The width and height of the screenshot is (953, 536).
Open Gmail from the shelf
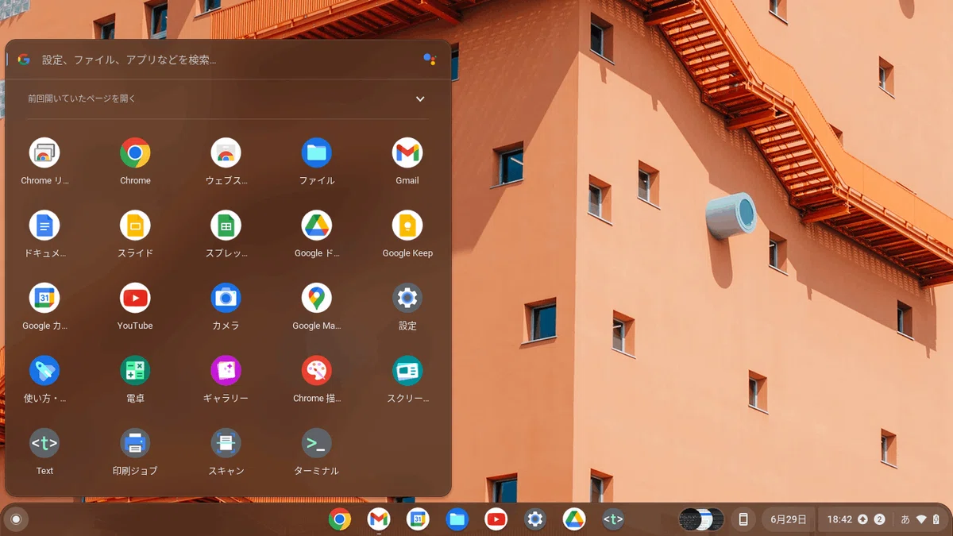pos(379,519)
